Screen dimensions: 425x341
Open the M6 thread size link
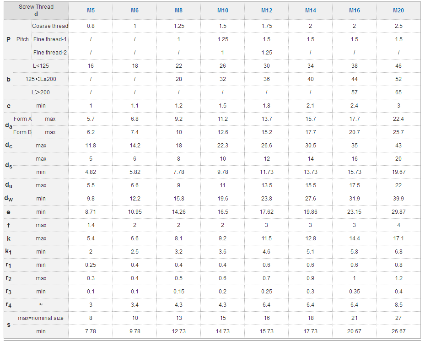pos(134,11)
